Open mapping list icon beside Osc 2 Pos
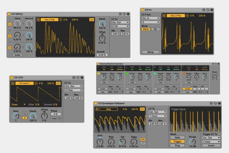The image size is (229, 153). point(164,15)
